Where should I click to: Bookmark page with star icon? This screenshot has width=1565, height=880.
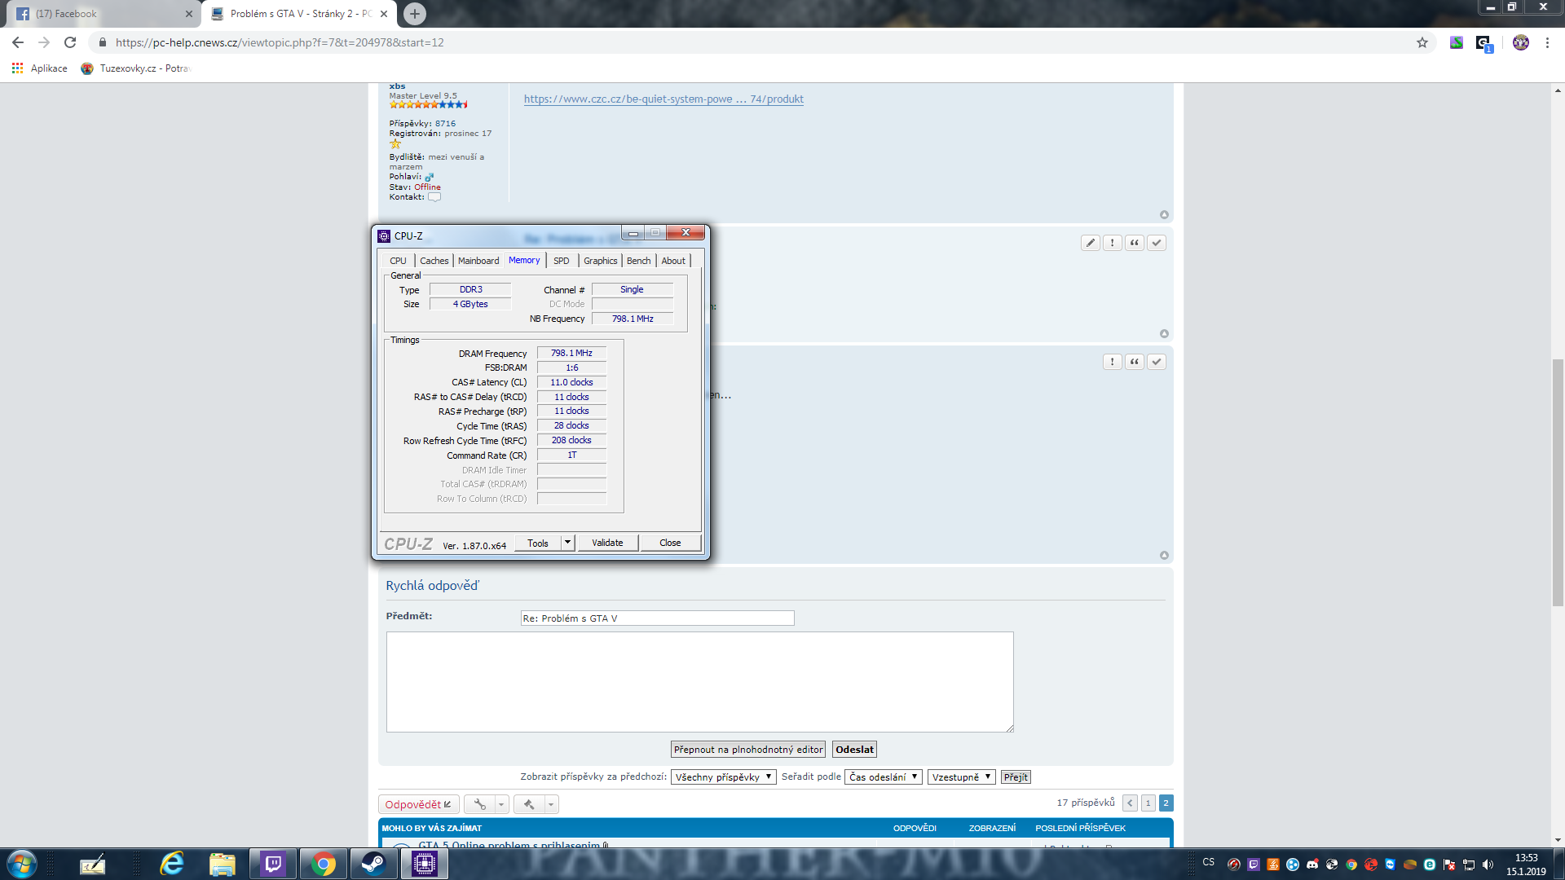pos(1422,42)
